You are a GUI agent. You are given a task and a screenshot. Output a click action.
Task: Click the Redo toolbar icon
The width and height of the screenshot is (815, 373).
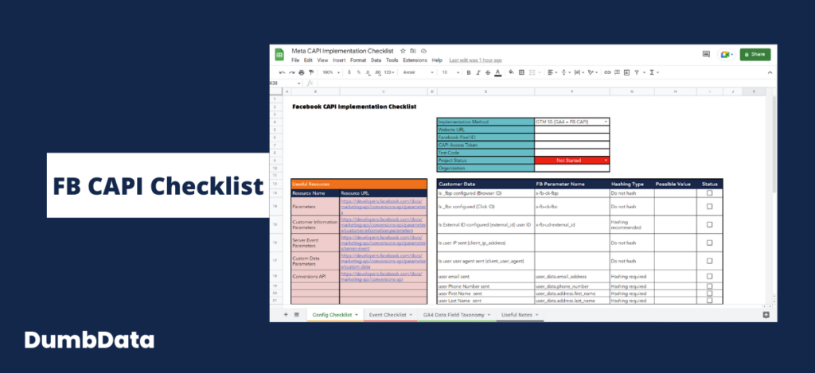click(x=291, y=72)
